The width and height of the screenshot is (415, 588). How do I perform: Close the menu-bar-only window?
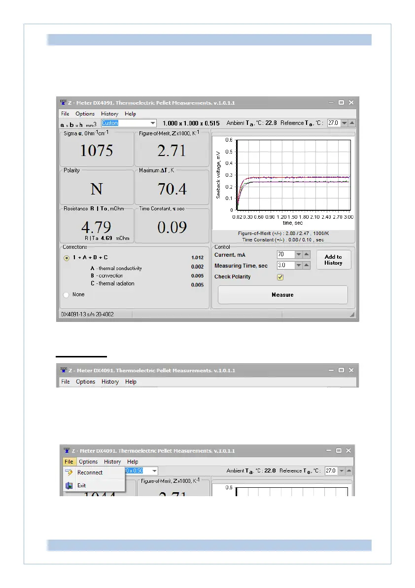coord(351,370)
